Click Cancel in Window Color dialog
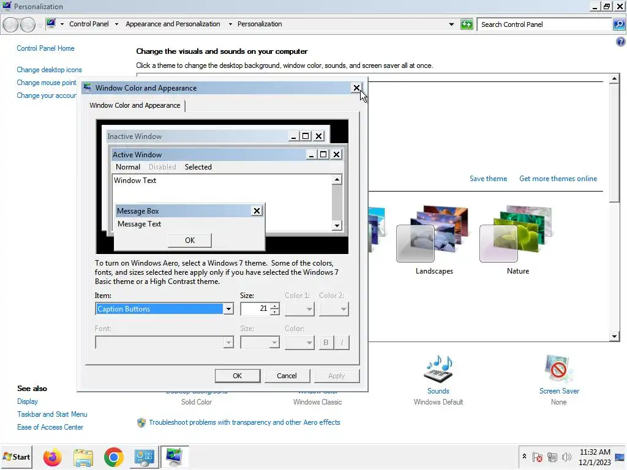Image resolution: width=627 pixels, height=470 pixels. click(x=287, y=376)
